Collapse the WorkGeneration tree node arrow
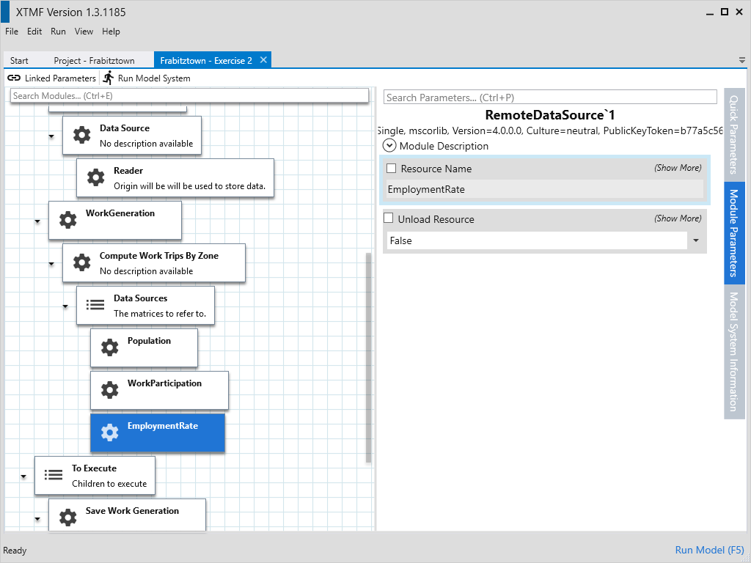 37,221
